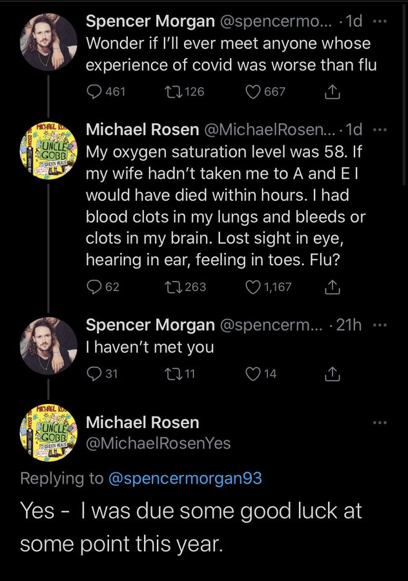Reply to "I haven't met you" tweet

click(x=94, y=372)
